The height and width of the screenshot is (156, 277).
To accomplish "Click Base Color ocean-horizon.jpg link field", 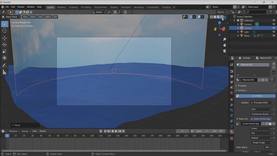I will (261, 119).
